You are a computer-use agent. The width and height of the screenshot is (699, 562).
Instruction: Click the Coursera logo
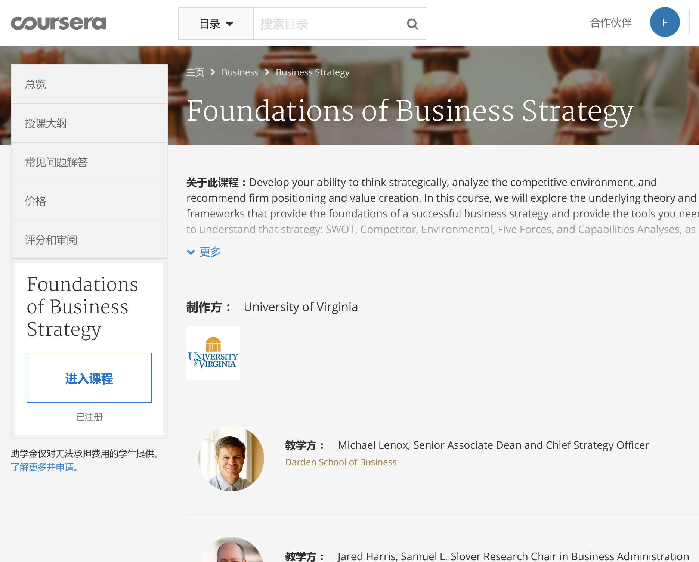point(58,23)
